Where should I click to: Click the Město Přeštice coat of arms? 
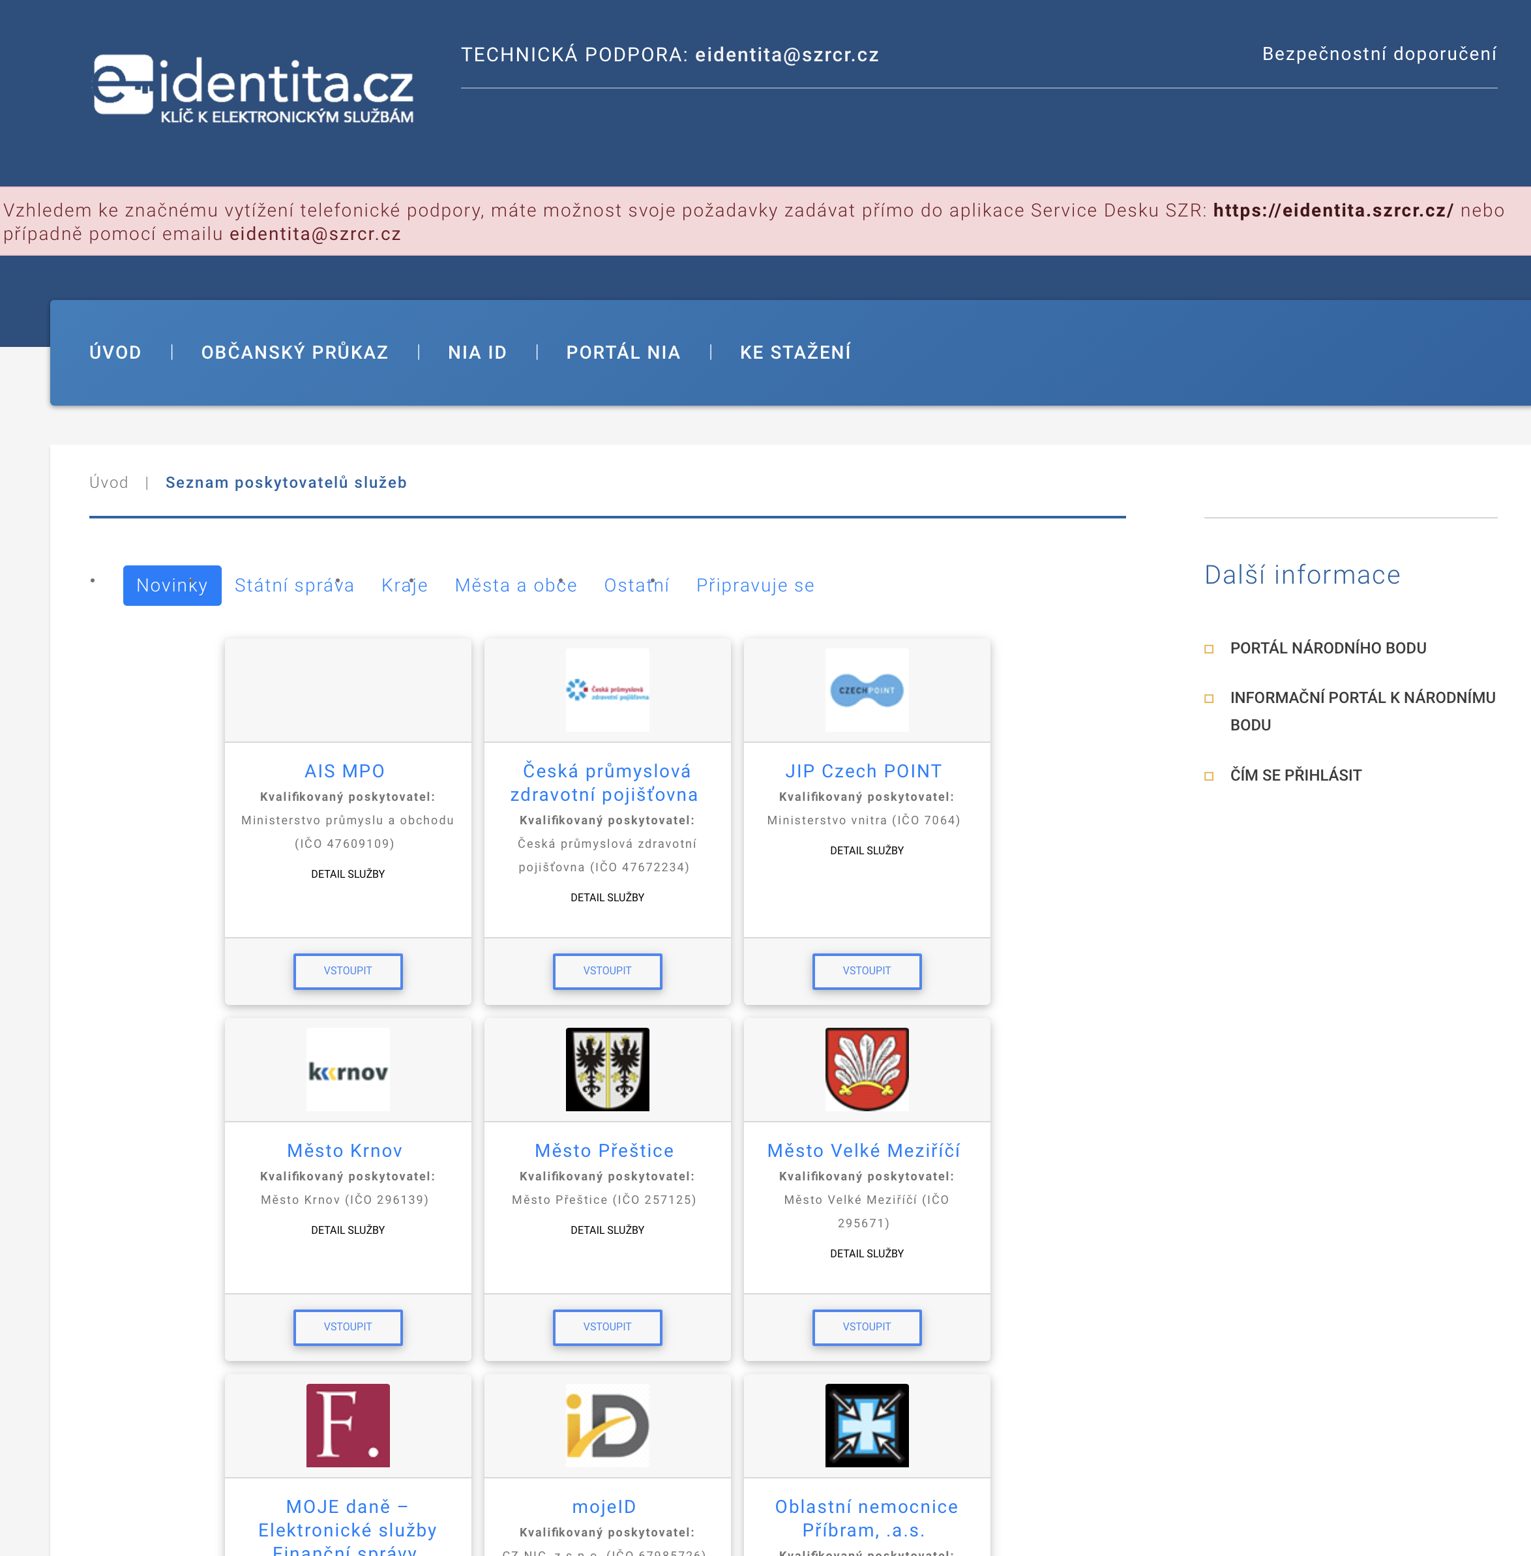coord(607,1070)
